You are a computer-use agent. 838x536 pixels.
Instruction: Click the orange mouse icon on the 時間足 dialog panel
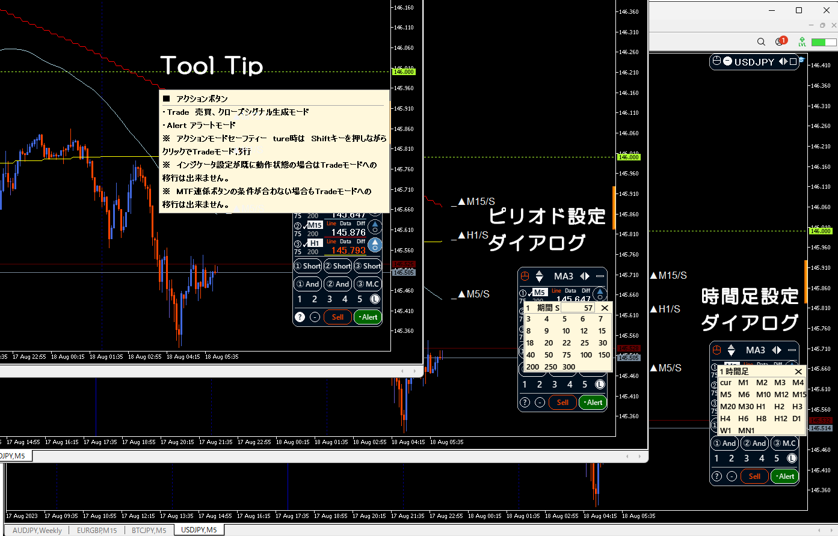(x=716, y=350)
